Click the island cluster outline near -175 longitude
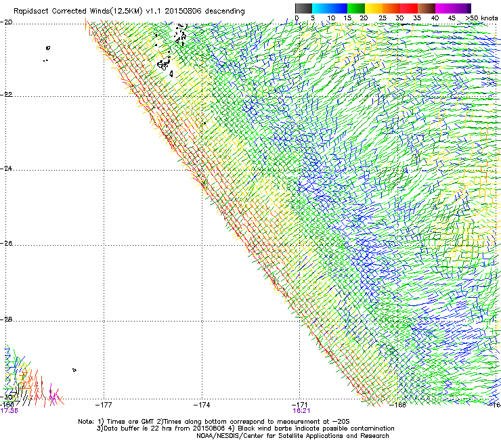 [163, 66]
